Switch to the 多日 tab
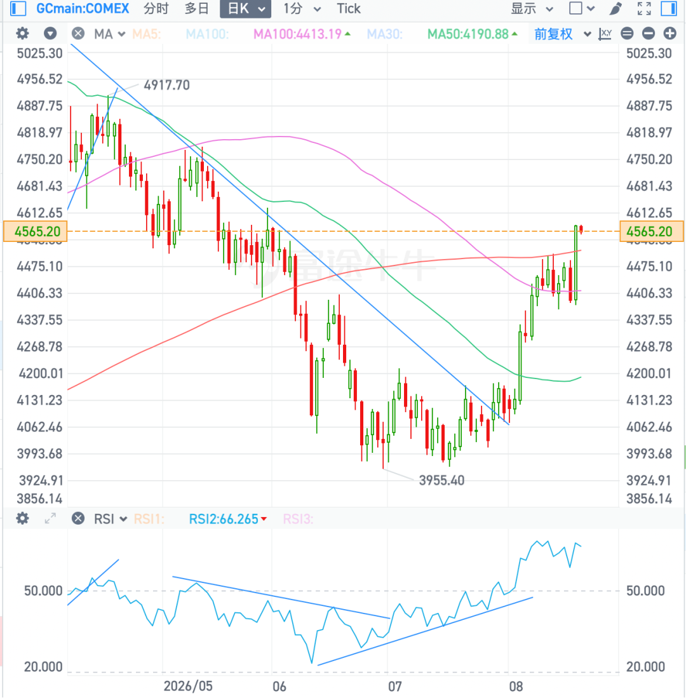Image resolution: width=686 pixels, height=698 pixels. coord(196,8)
